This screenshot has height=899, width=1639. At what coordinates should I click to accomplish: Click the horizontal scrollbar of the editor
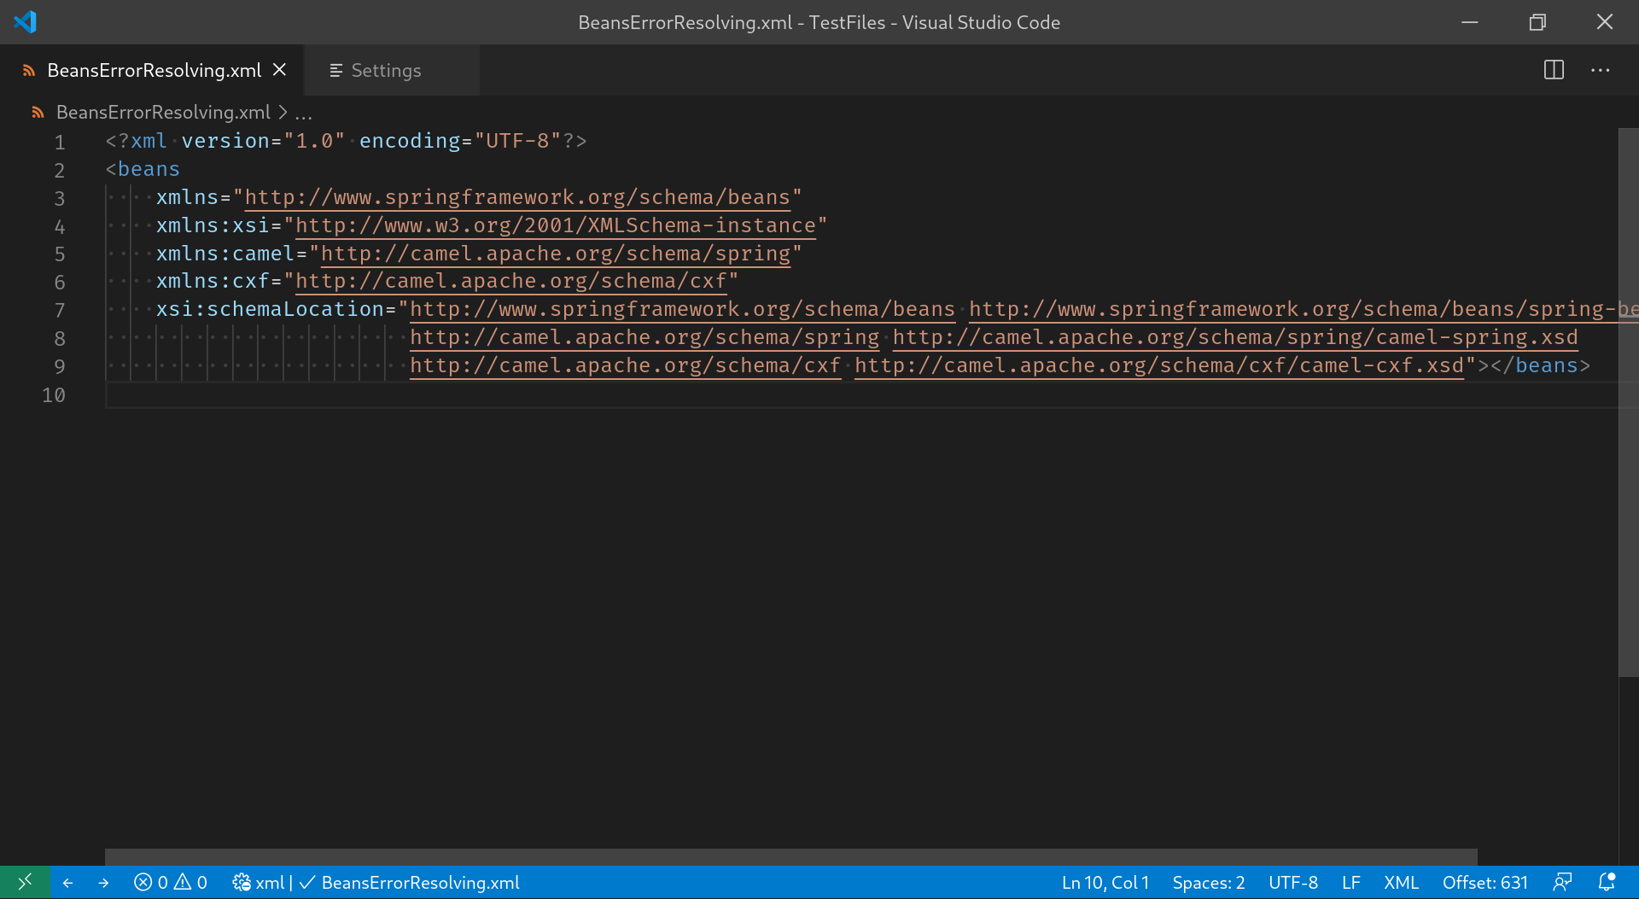pyautogui.click(x=791, y=857)
